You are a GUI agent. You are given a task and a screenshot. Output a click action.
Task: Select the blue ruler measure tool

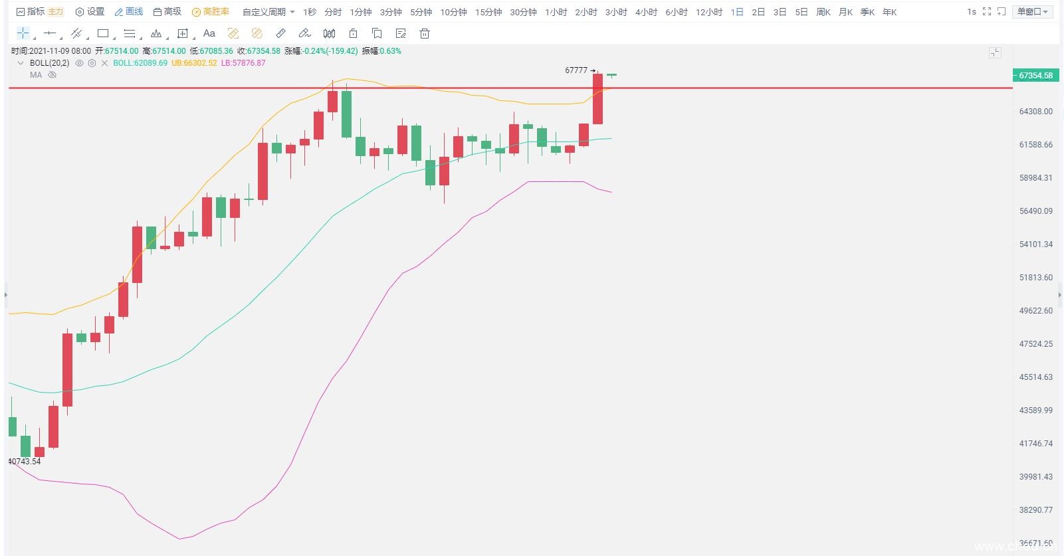[281, 33]
